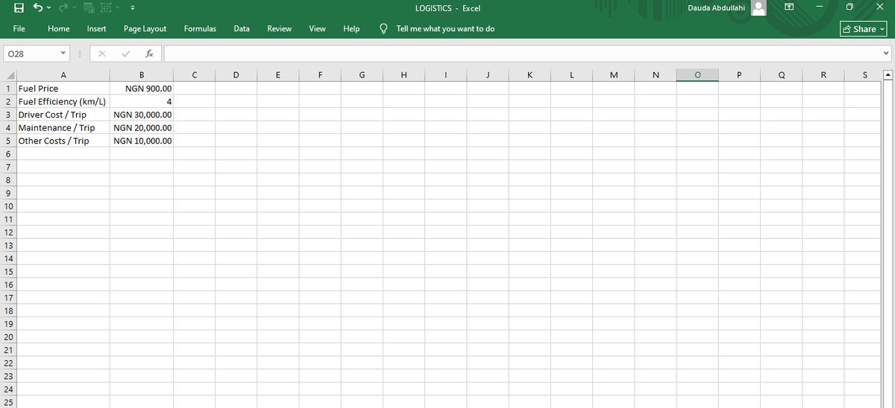Click the Select All corner triangle

(x=8, y=75)
